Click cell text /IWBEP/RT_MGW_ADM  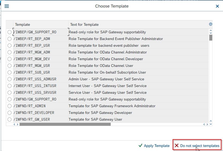(32, 52)
